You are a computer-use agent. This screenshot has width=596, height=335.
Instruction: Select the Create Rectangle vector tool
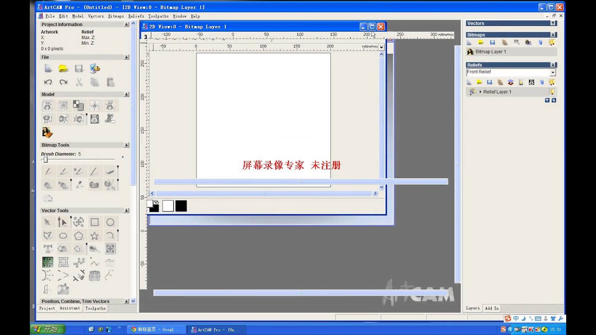[95, 222]
